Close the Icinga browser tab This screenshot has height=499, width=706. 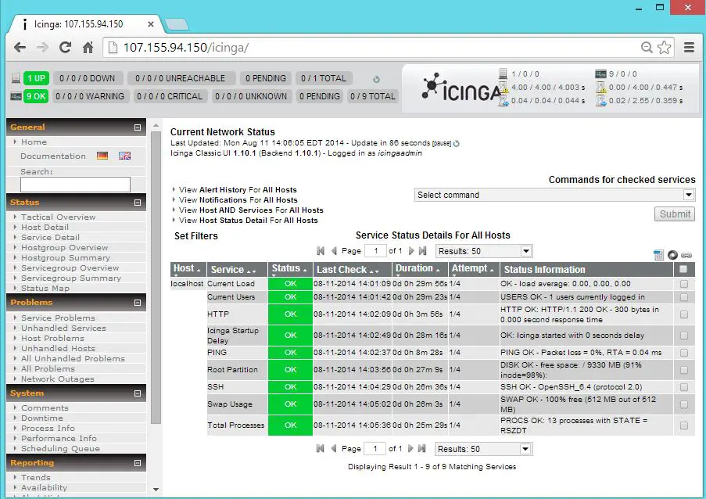pyautogui.click(x=151, y=24)
